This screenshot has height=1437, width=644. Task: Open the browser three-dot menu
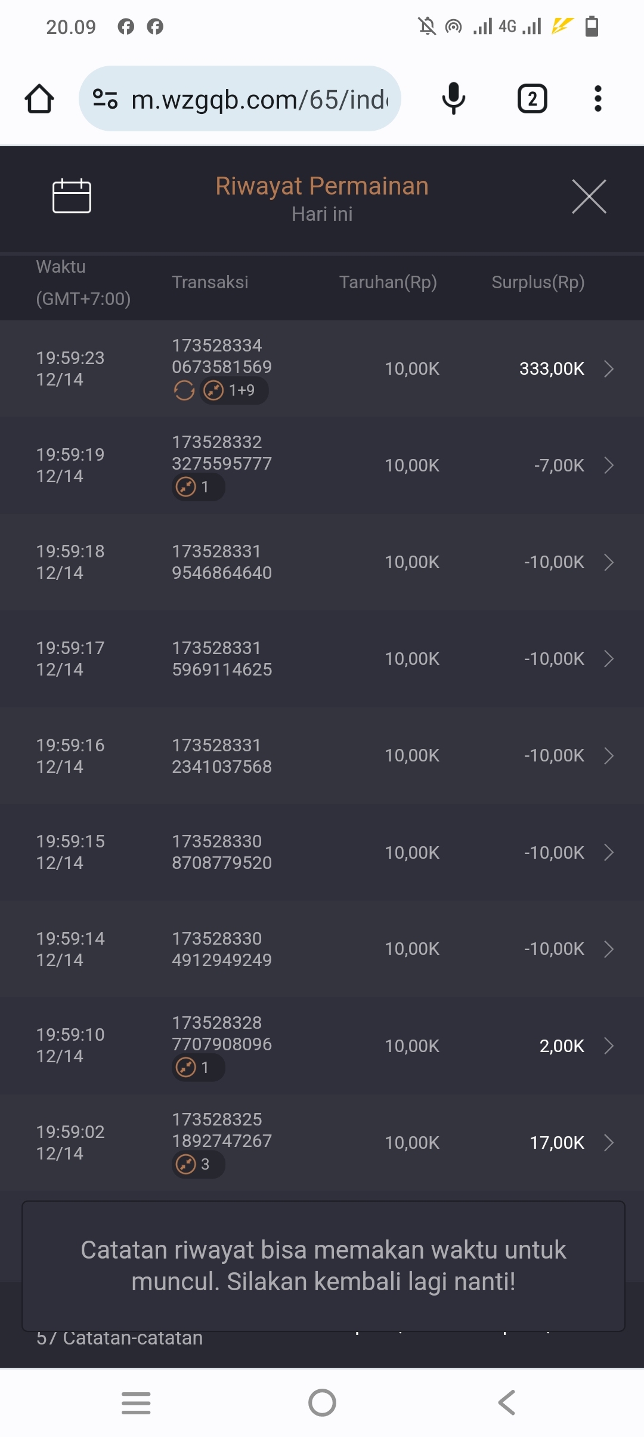pyautogui.click(x=597, y=99)
